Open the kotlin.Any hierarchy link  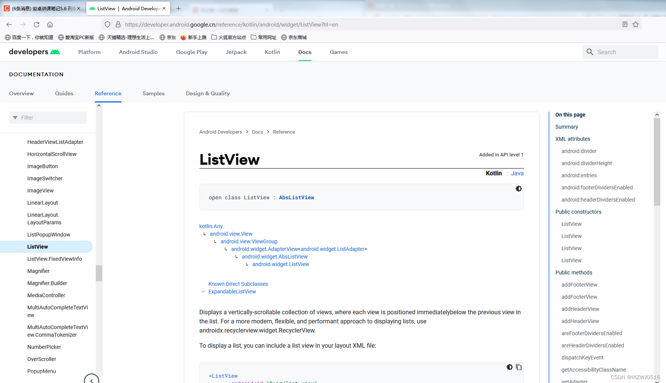tap(211, 226)
